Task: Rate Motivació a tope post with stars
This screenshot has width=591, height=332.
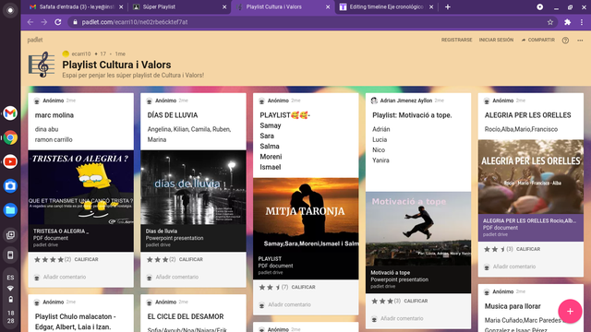Action: (x=382, y=302)
